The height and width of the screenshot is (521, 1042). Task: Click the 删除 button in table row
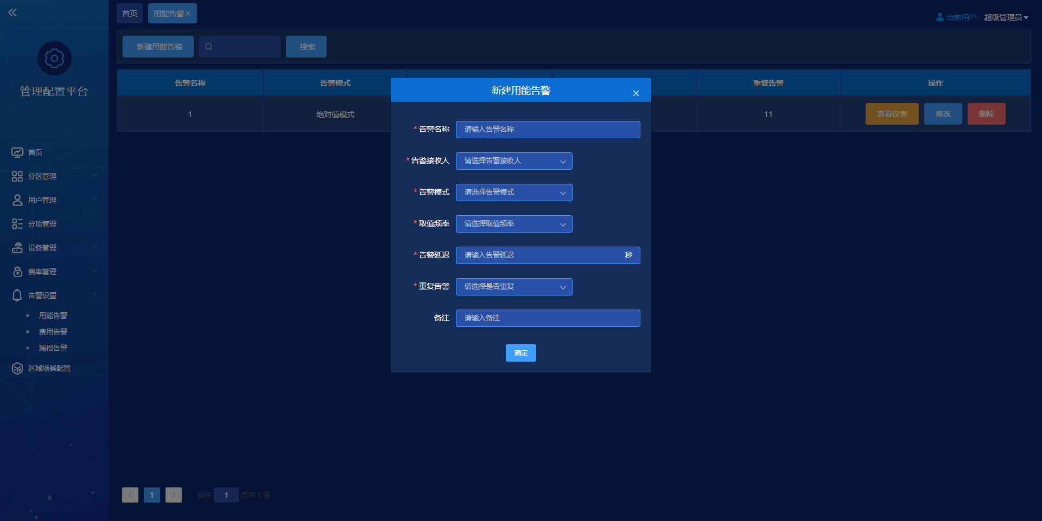click(x=987, y=114)
